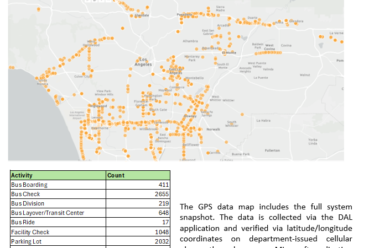Click the Los Angeles label on the map
Screen dimensions: 369x248
pos(144,62)
